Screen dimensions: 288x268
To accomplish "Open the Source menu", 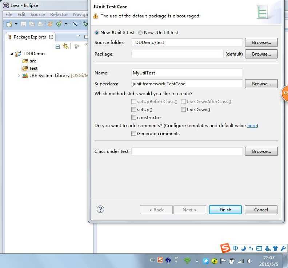I will [38, 14].
